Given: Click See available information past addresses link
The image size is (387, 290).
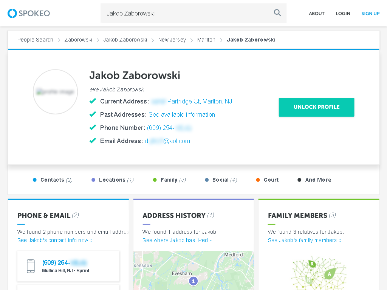Looking at the screenshot, I should tap(182, 115).
